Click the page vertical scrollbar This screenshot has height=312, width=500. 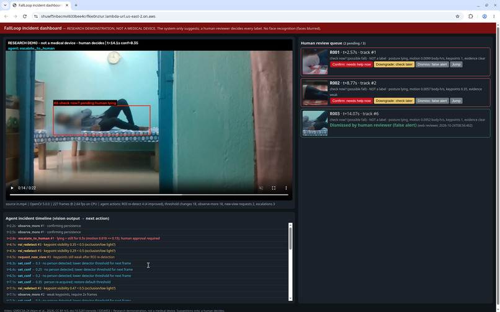pos(498,167)
